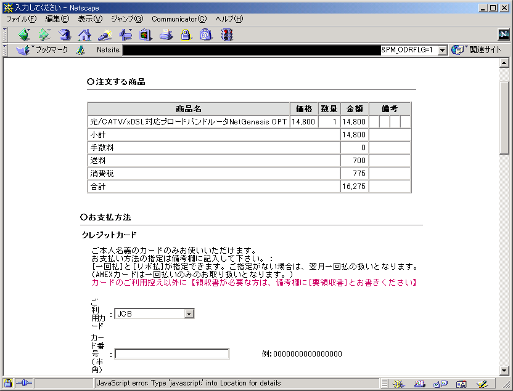513x391 pixels.
Task: Click the カード番号 input field
Action: tap(172, 354)
